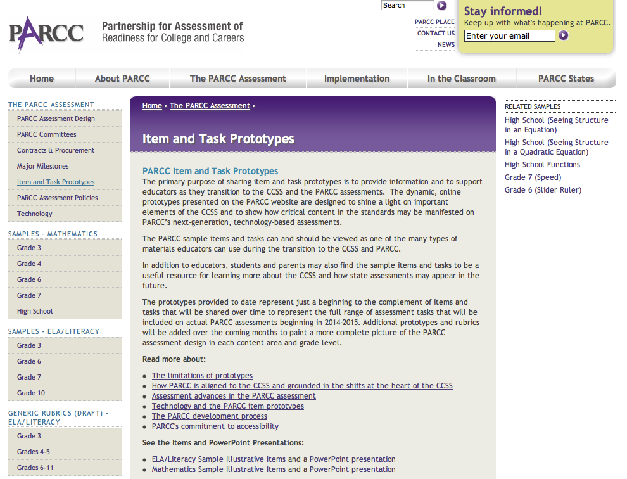Open Technology sidebar item
The width and height of the screenshot is (627, 479).
(x=65, y=214)
